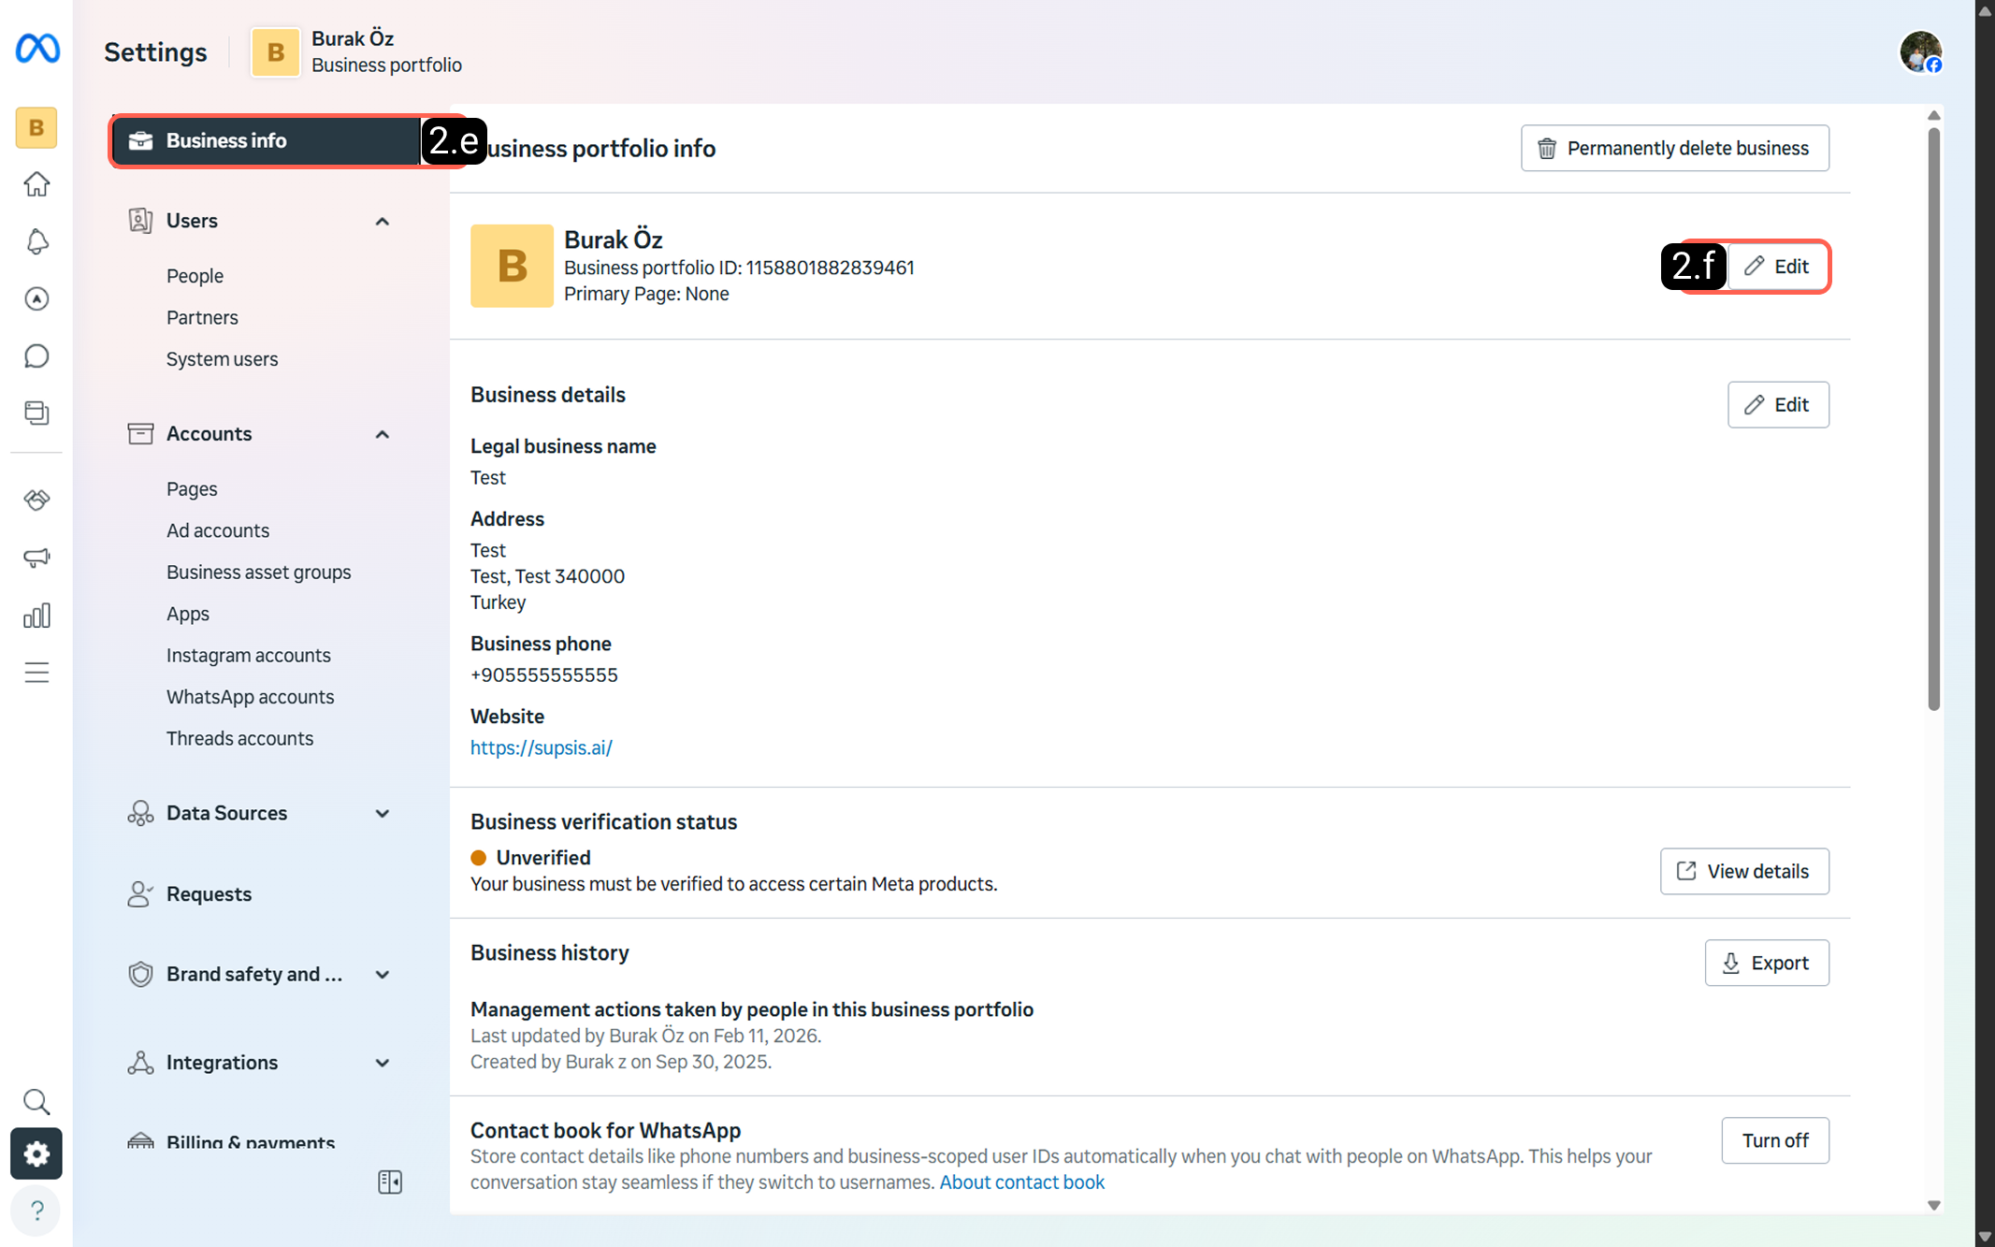Open All tools hamburger menu icon
This screenshot has height=1247, width=1995.
[x=36, y=673]
